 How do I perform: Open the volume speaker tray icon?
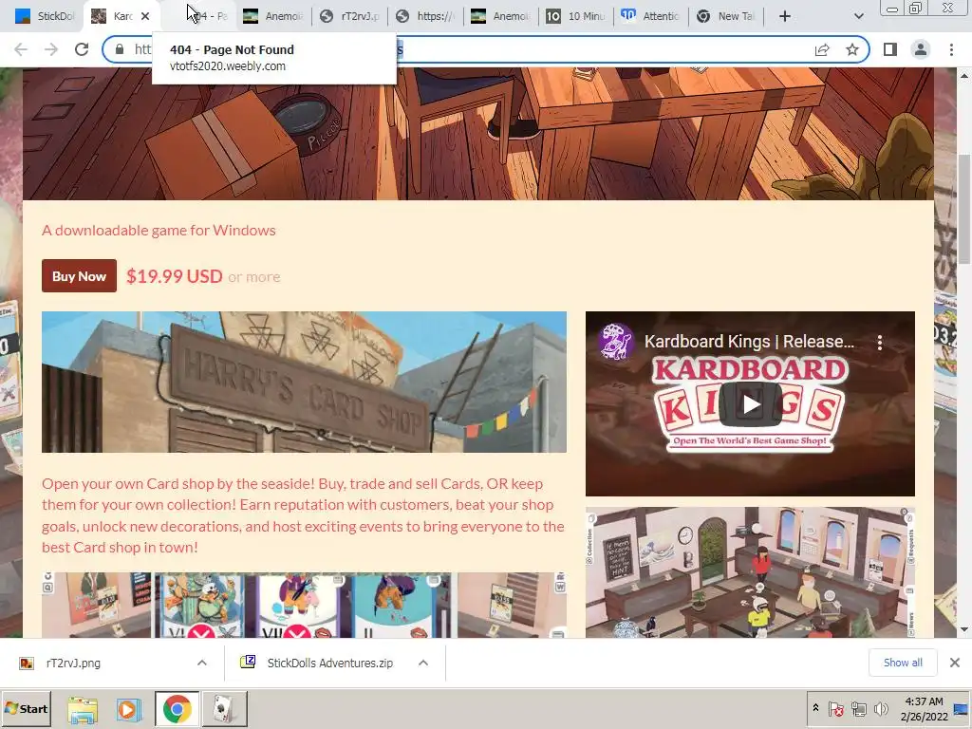[881, 708]
